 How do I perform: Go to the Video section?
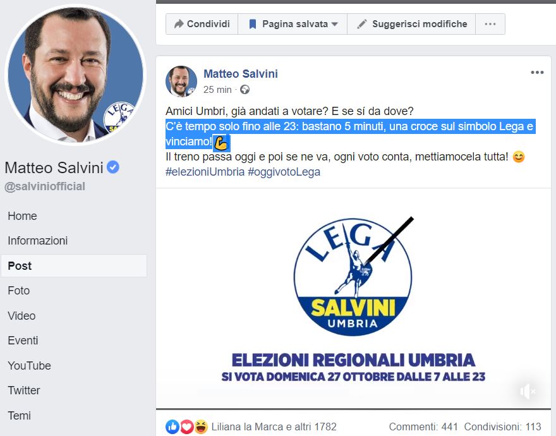click(x=21, y=316)
